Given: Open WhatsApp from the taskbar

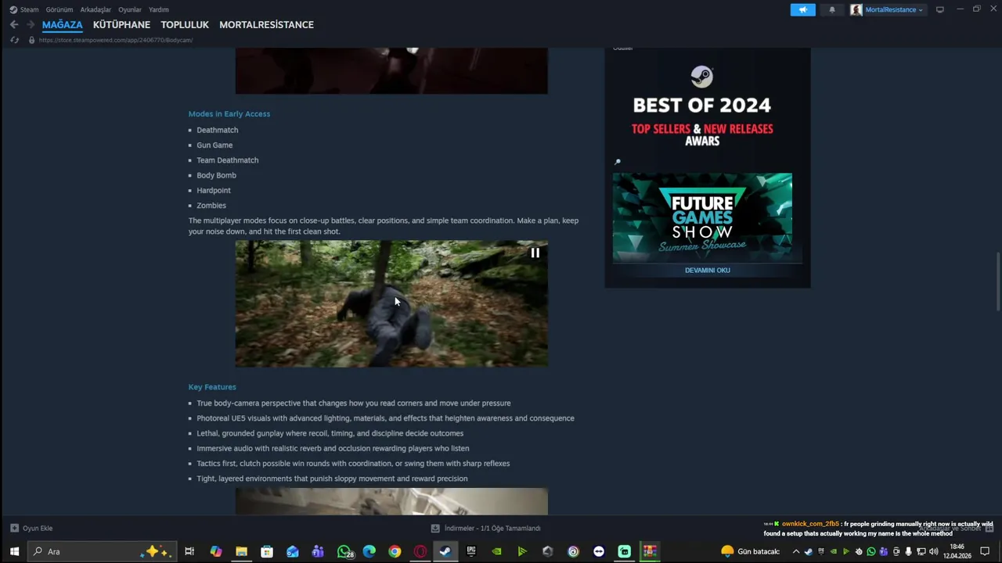Looking at the screenshot, I should point(344,551).
